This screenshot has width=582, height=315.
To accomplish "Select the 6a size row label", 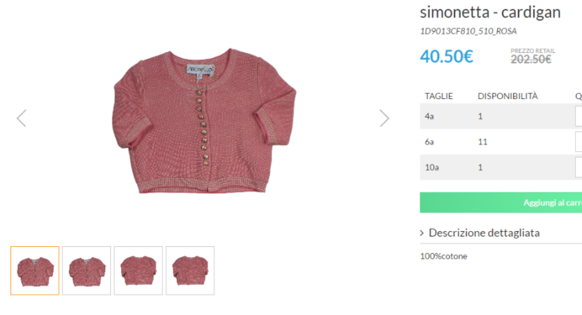I will coord(429,142).
